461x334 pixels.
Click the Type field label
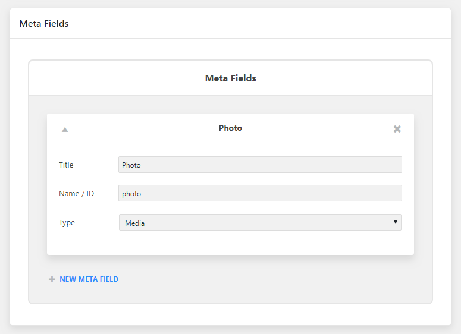coord(67,223)
